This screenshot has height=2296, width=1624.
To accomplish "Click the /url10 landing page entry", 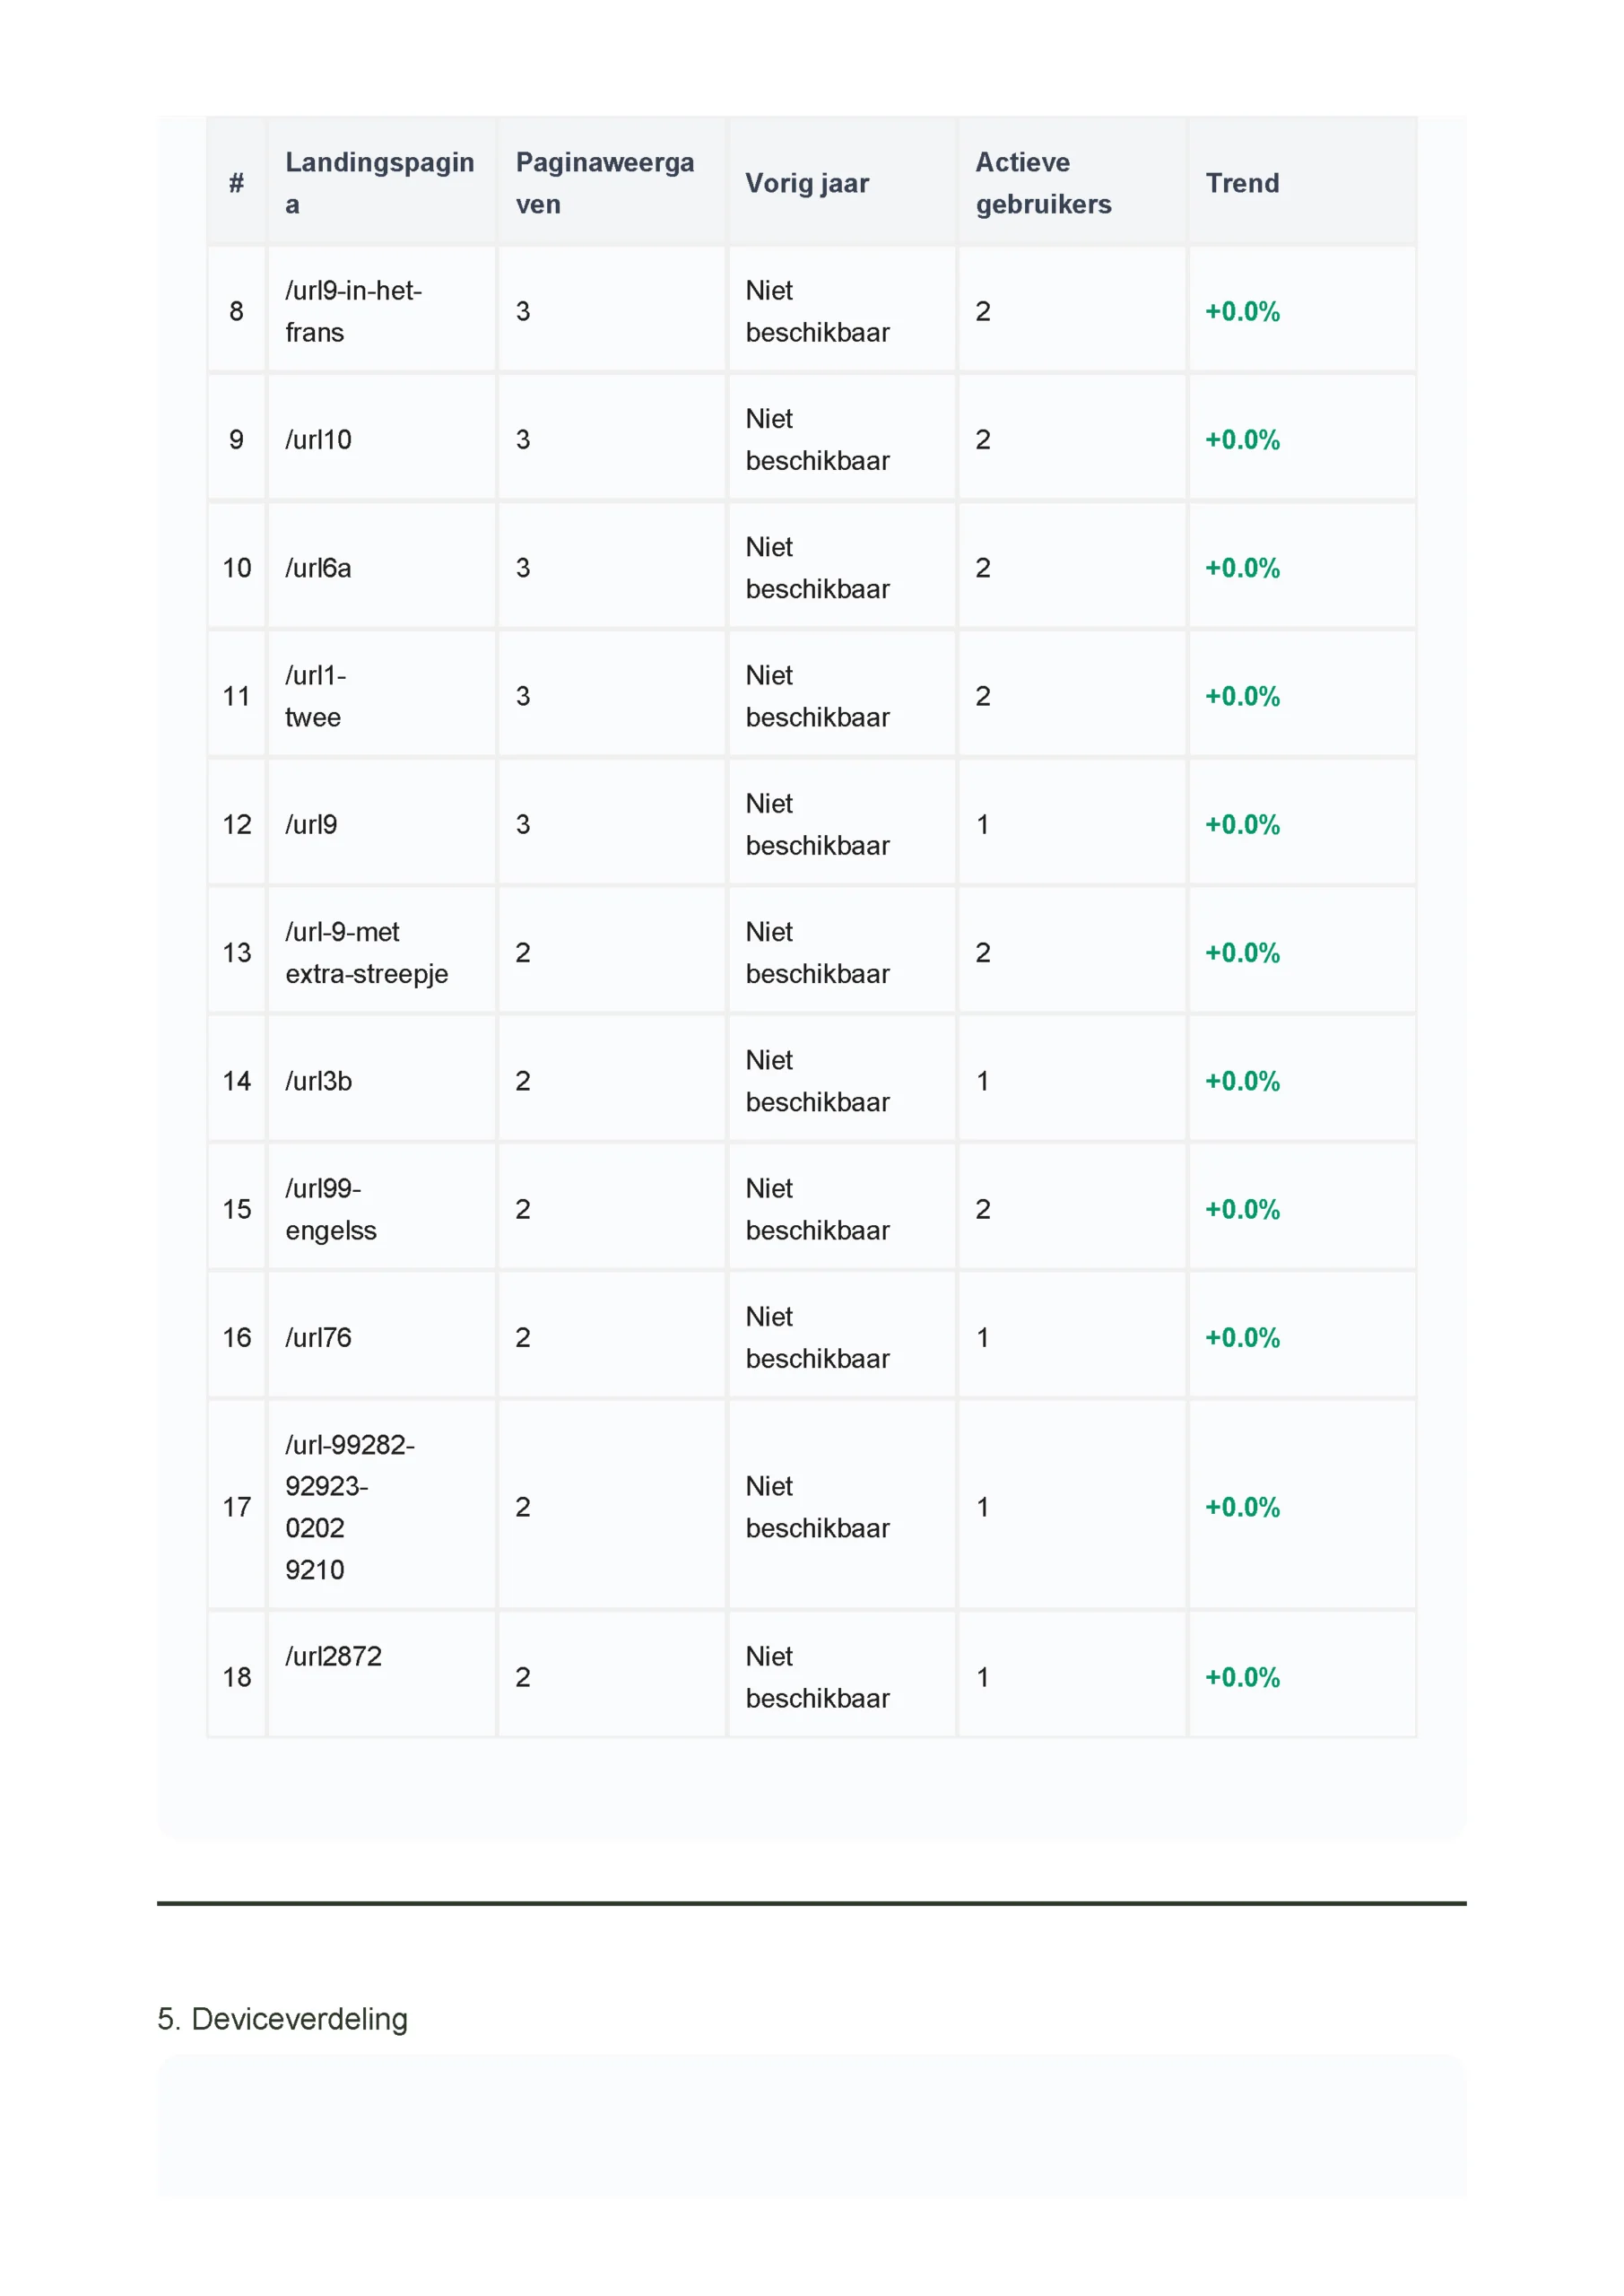I will pyautogui.click(x=318, y=440).
